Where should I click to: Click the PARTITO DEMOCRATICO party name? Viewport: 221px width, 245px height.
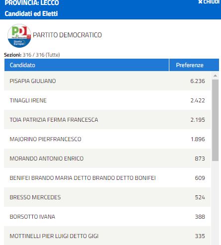pyautogui.click(x=67, y=35)
